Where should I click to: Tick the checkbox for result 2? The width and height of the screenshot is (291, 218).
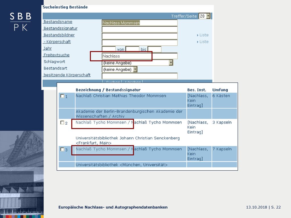(62, 123)
